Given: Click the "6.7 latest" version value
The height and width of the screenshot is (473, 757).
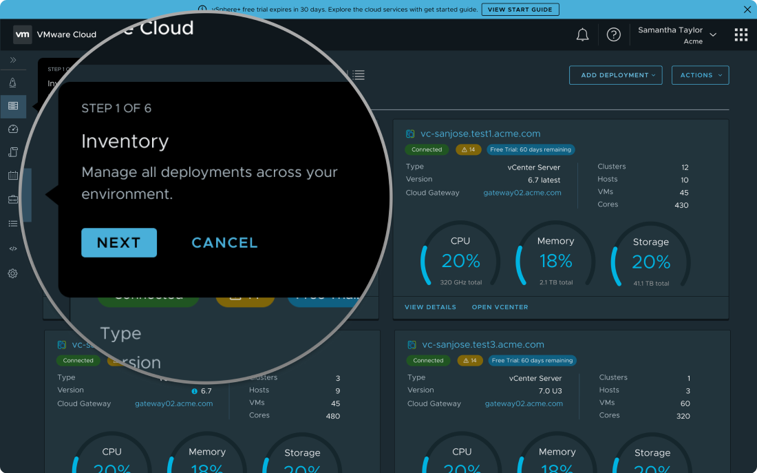Looking at the screenshot, I should point(544,180).
